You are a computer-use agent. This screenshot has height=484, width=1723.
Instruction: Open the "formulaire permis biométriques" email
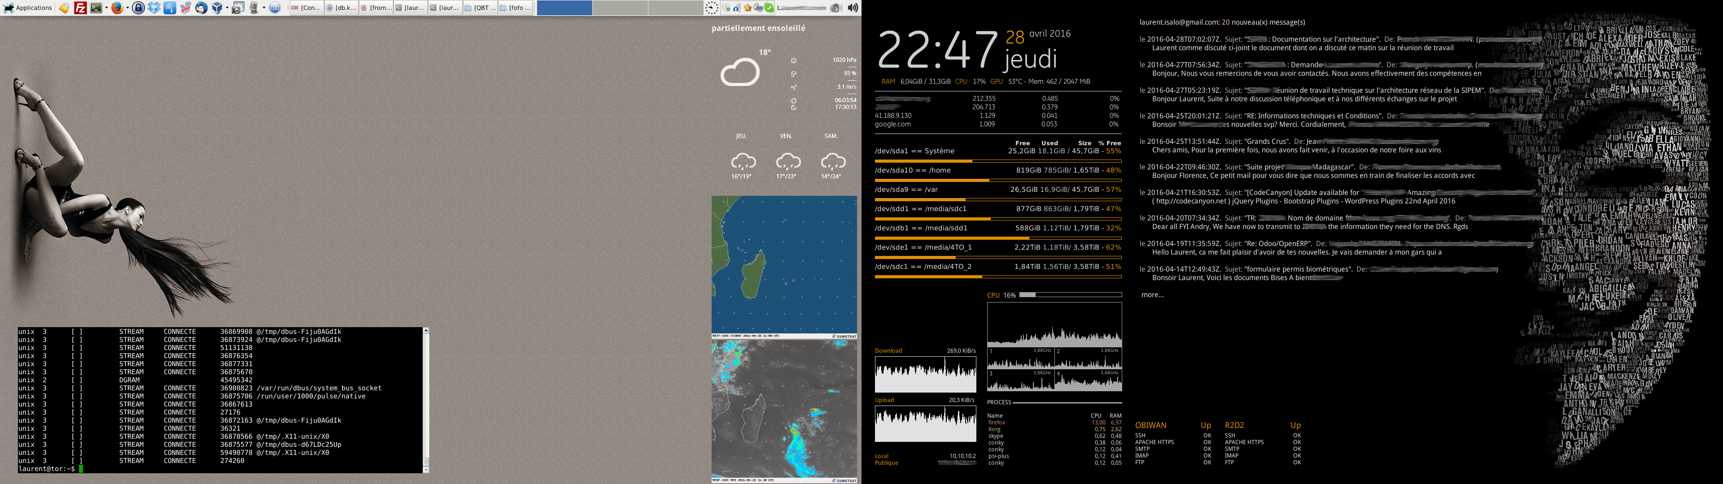point(1319,273)
